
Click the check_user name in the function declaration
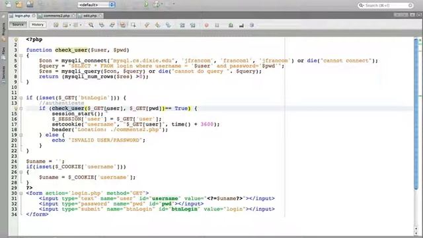(x=71, y=50)
